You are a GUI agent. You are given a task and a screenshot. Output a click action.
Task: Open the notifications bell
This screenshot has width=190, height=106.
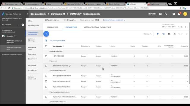click(x=179, y=14)
